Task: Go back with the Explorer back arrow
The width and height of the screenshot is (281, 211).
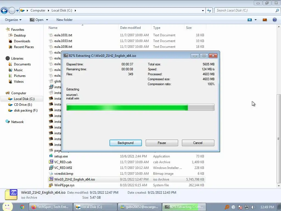Action: point(4,11)
